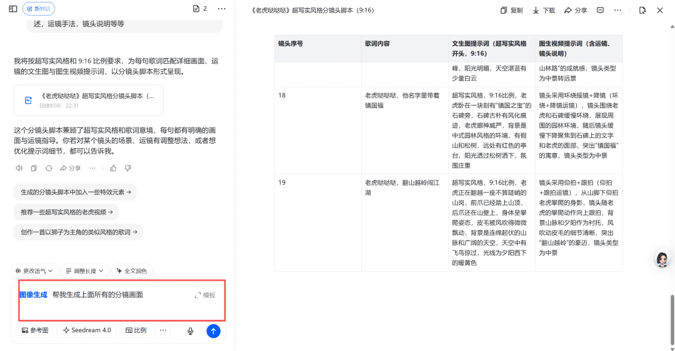Open the comment icon in document toolbar
This screenshot has width=675, height=351.
tap(600, 10)
